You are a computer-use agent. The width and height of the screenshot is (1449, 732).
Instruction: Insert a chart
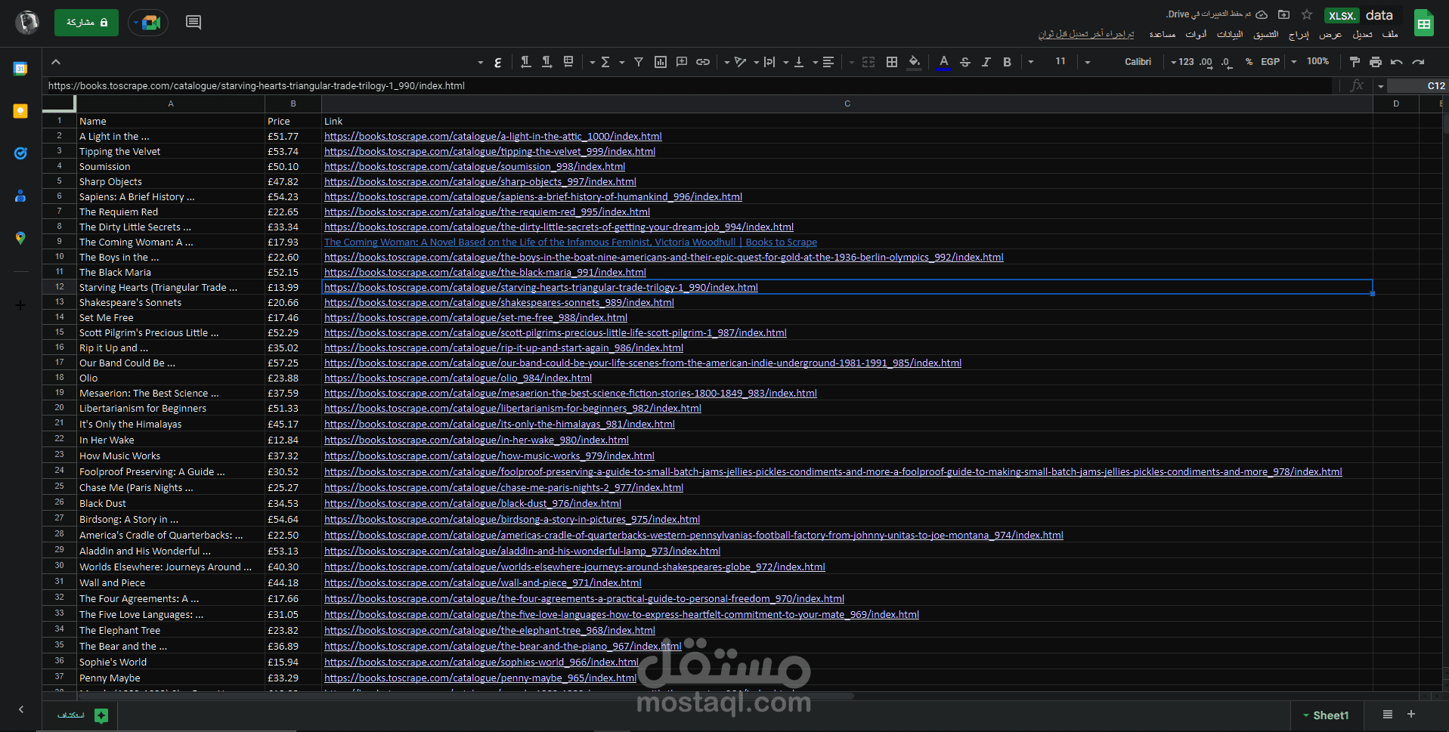pyautogui.click(x=660, y=62)
